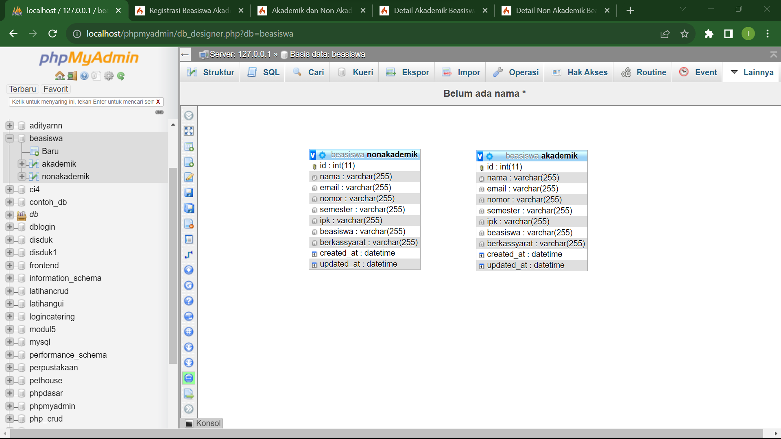Open the designer help question icon

pyautogui.click(x=189, y=301)
